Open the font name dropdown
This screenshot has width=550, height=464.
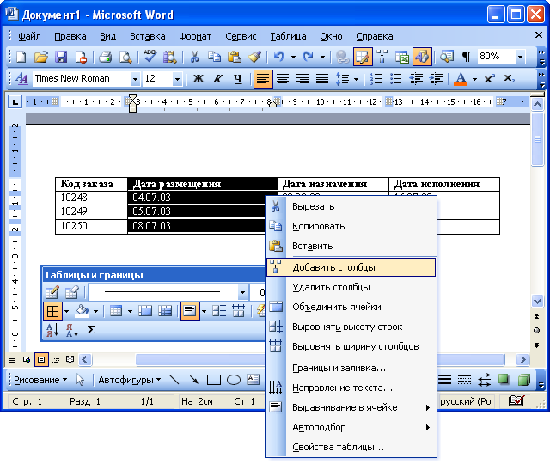(x=135, y=79)
